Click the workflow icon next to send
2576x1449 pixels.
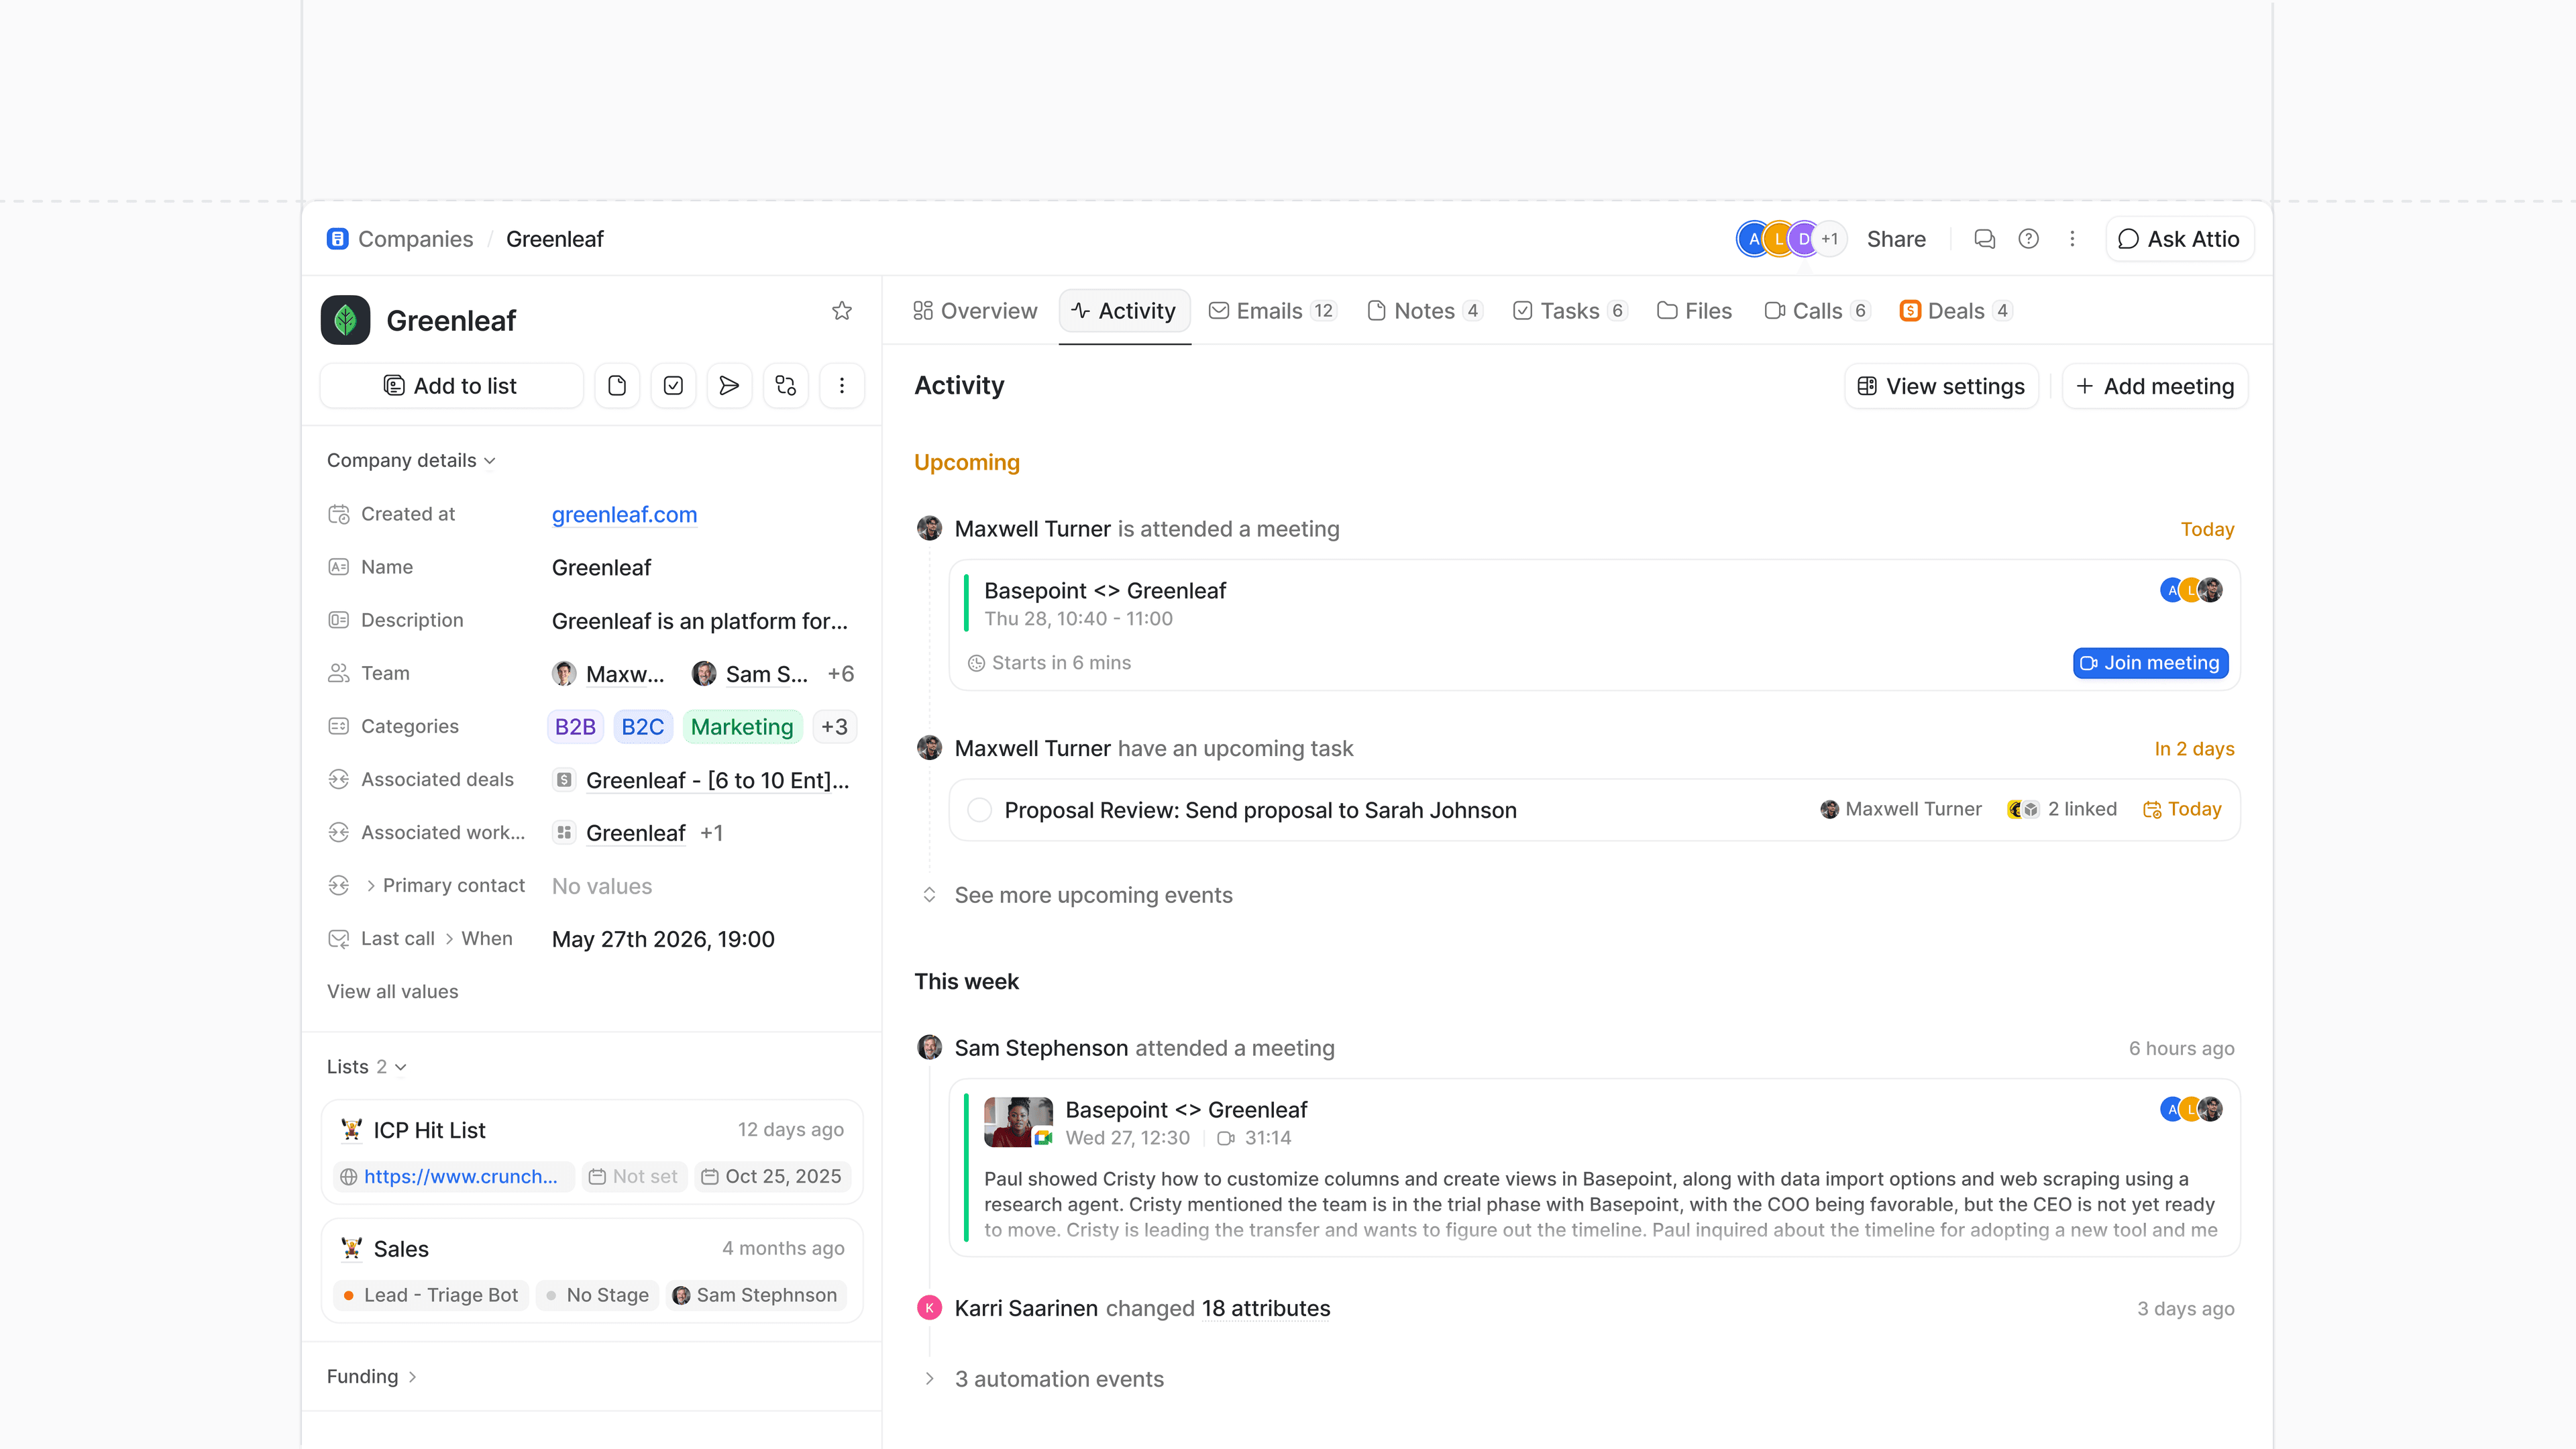[x=786, y=386]
